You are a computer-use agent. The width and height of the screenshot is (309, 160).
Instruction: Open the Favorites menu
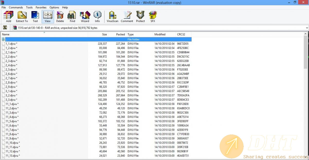click(x=41, y=7)
